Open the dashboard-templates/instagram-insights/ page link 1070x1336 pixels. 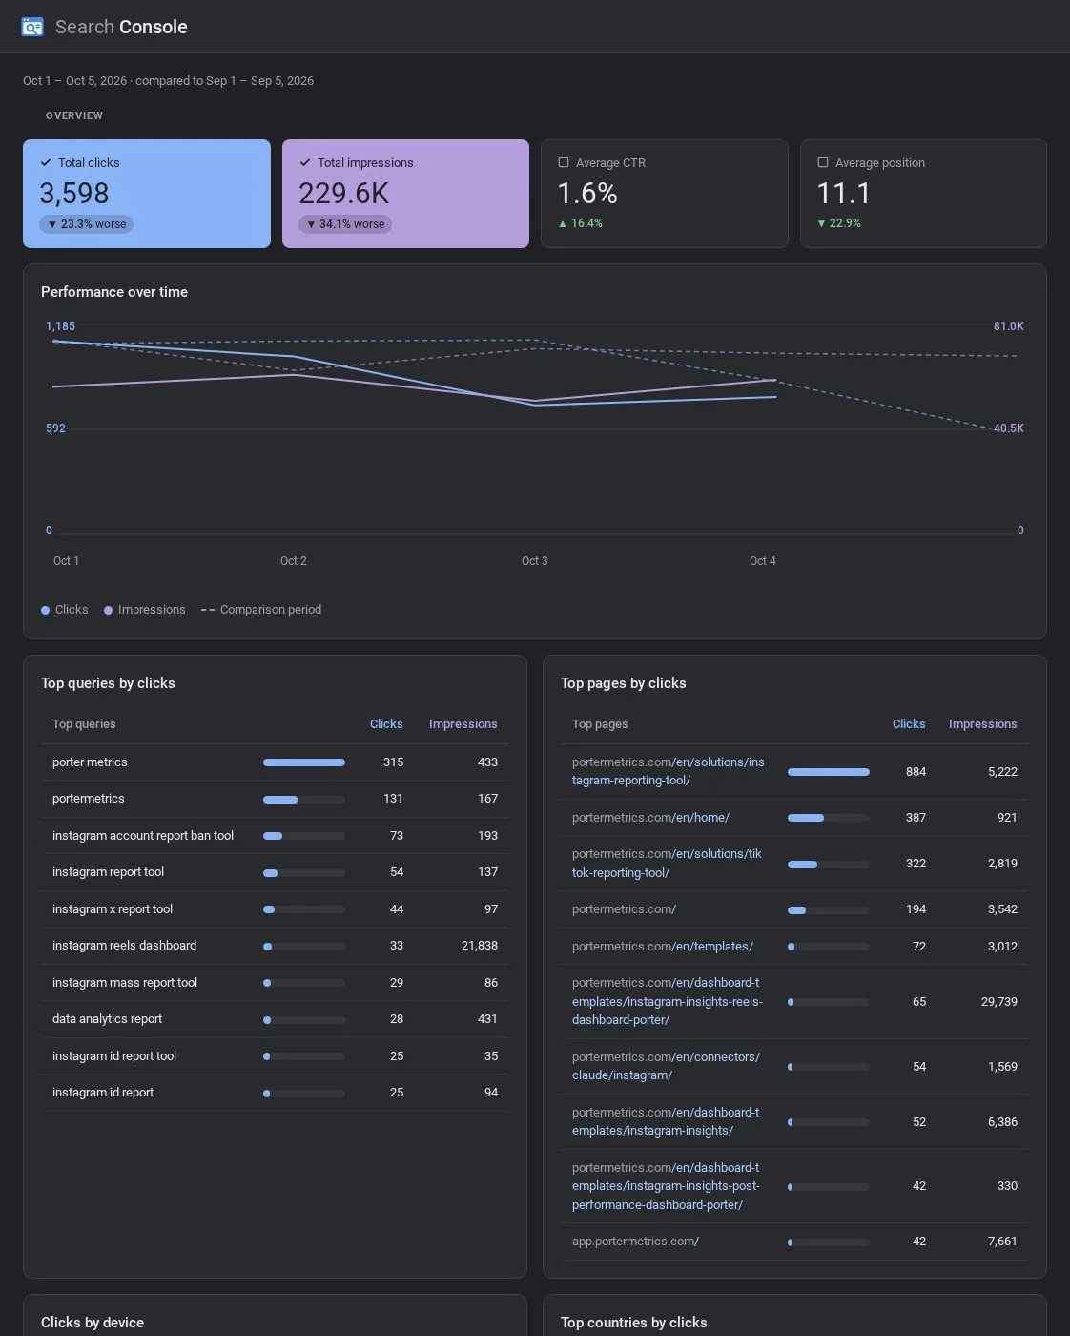666,1121
